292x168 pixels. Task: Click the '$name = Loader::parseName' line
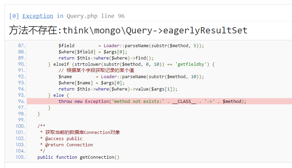tap(131, 76)
